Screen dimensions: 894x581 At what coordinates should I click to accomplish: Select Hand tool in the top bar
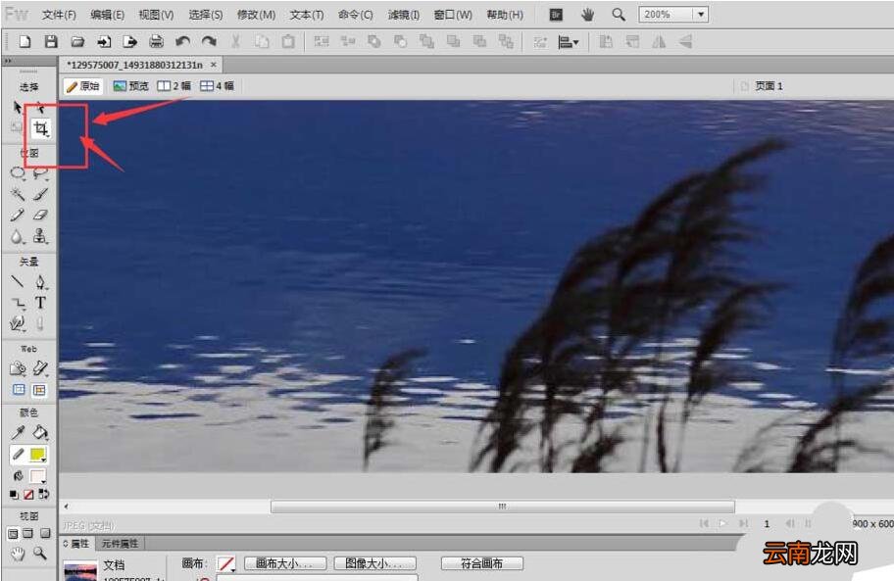[x=587, y=15]
